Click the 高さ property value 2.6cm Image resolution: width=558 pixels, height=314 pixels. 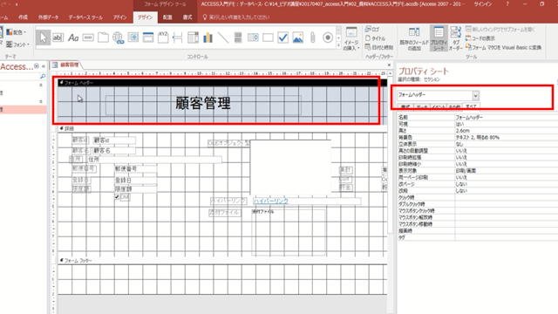[506, 131]
